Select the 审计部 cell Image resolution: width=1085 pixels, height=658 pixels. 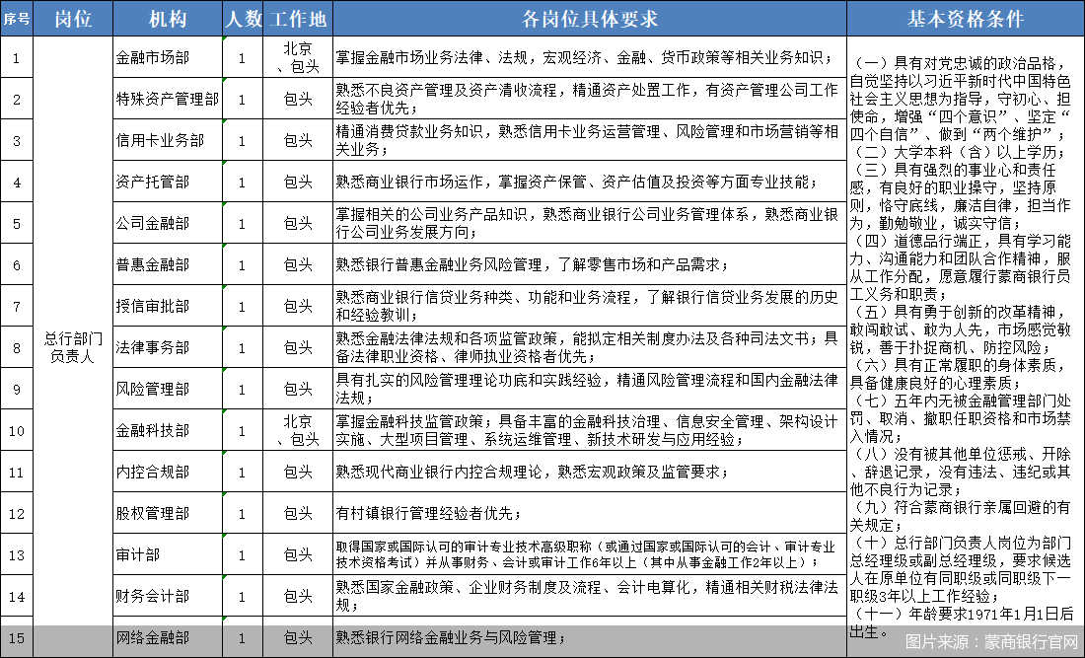(x=168, y=554)
